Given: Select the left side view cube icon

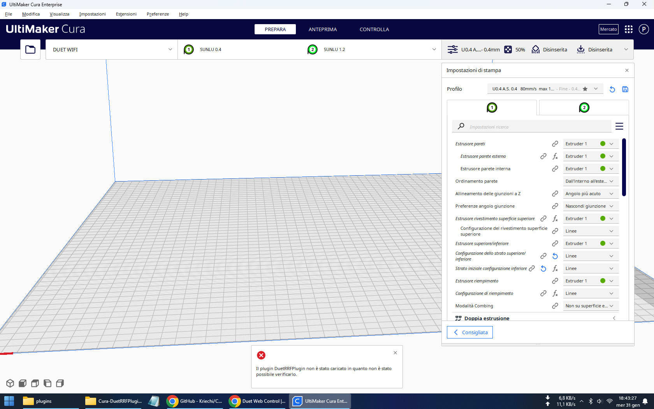Looking at the screenshot, I should point(47,383).
